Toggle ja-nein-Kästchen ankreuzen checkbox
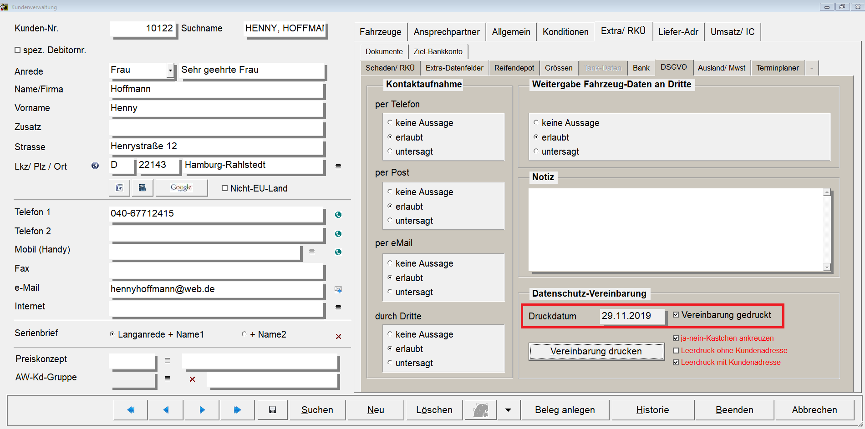Viewport: 865px width, 429px height. tap(676, 338)
